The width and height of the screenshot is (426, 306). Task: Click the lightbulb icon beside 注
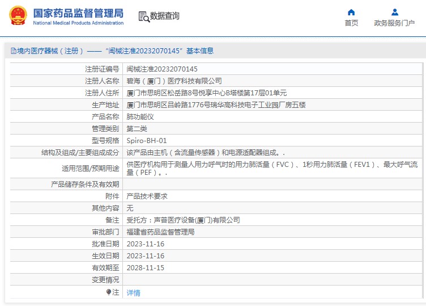(x=108, y=292)
